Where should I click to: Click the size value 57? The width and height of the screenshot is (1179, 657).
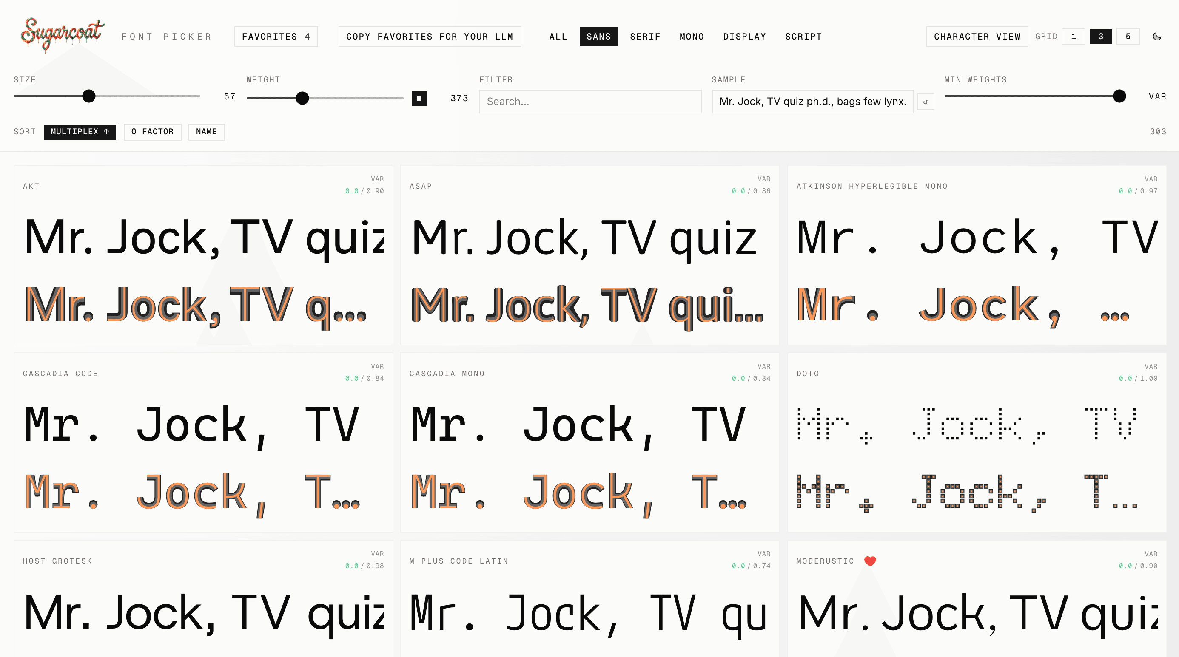(229, 96)
